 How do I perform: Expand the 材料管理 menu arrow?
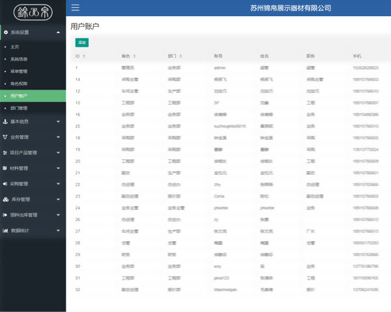[59, 168]
